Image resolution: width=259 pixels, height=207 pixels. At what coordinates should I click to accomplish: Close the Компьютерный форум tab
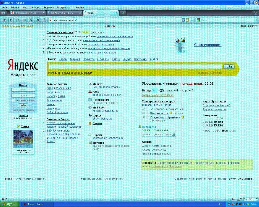[80, 13]
